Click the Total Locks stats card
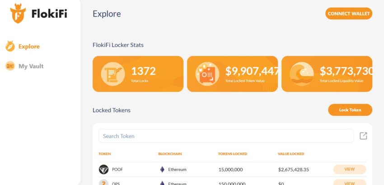 click(138, 74)
